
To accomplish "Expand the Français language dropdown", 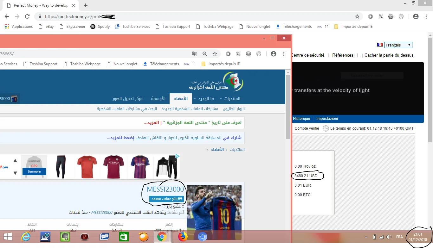I will pos(398,45).
